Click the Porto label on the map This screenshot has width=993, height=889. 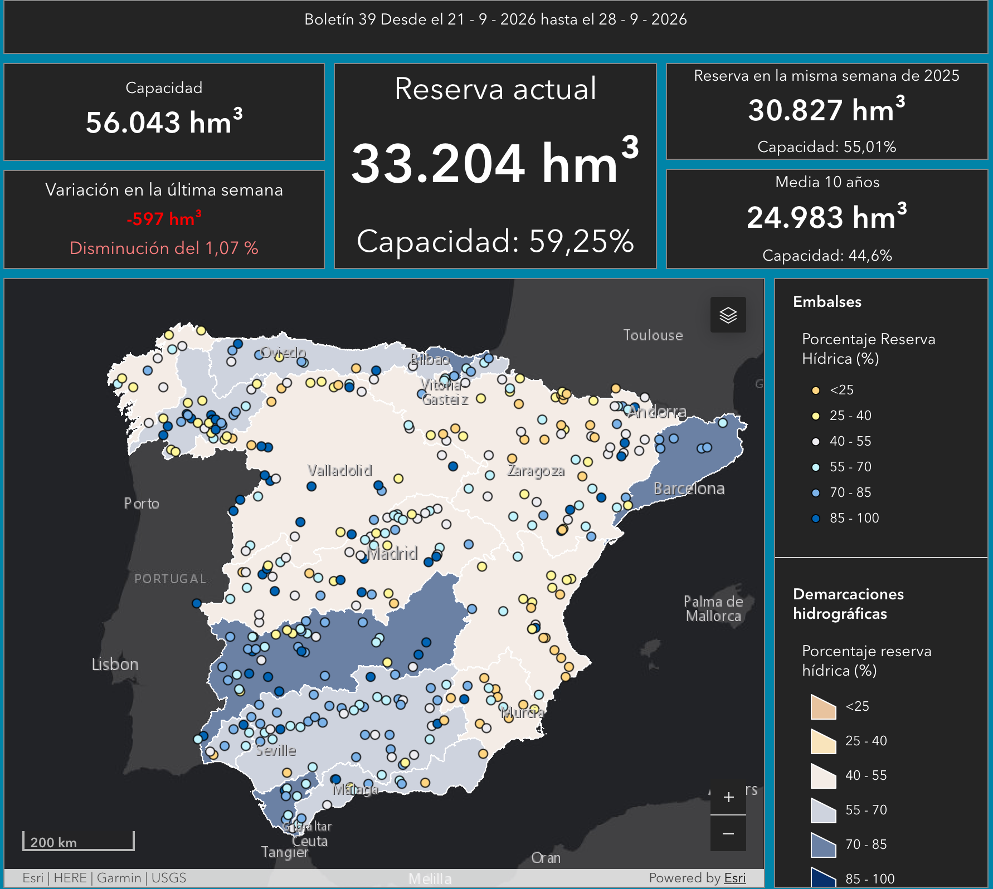pyautogui.click(x=142, y=504)
